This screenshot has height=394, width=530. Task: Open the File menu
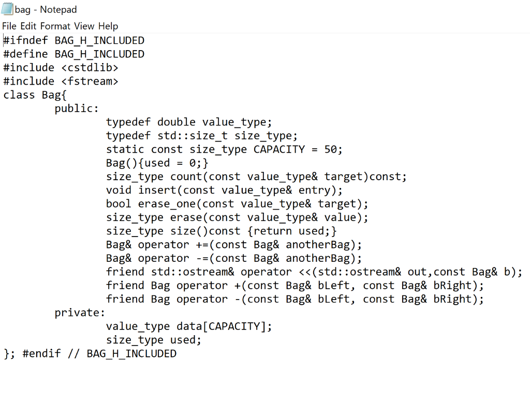click(8, 26)
